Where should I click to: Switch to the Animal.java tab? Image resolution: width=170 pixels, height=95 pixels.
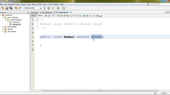(48, 12)
